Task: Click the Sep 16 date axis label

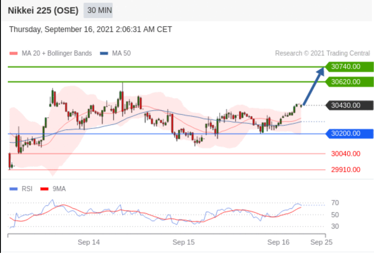Action: pos(278,242)
